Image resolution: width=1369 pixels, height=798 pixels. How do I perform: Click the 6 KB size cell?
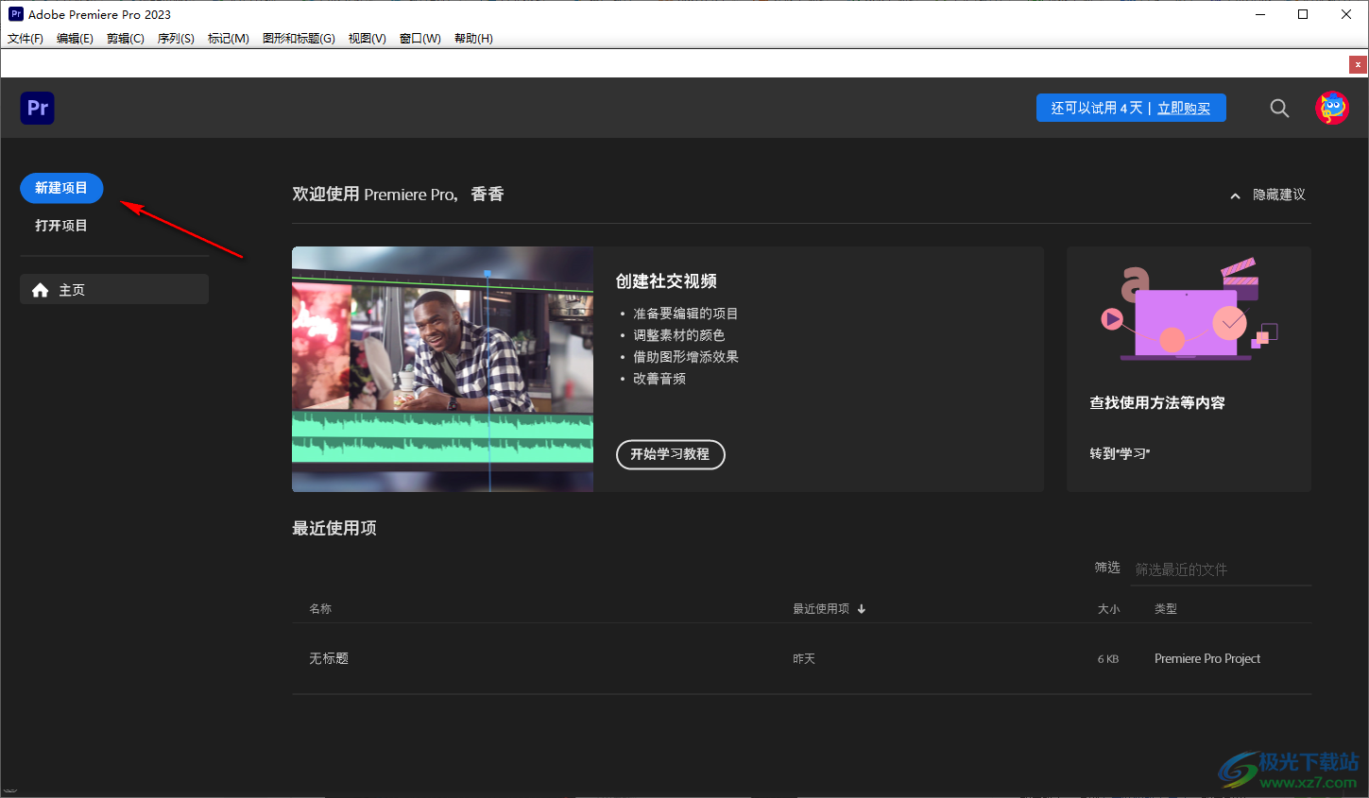[1108, 659]
